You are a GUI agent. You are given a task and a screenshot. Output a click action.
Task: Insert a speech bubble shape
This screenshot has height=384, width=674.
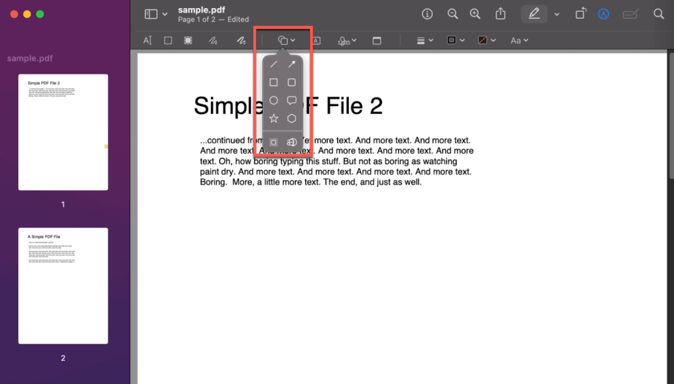pyautogui.click(x=292, y=100)
